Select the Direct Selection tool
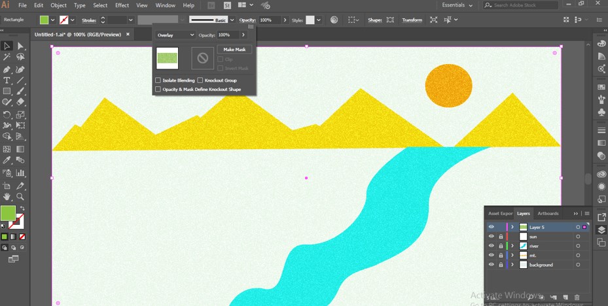Image resolution: width=608 pixels, height=306 pixels. pyautogui.click(x=20, y=46)
